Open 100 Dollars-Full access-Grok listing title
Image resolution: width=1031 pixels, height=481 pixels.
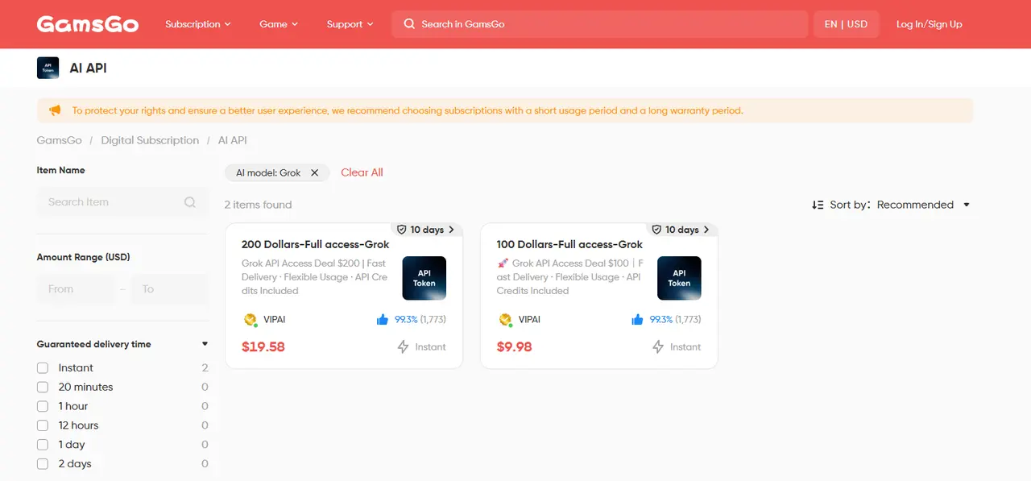(569, 244)
